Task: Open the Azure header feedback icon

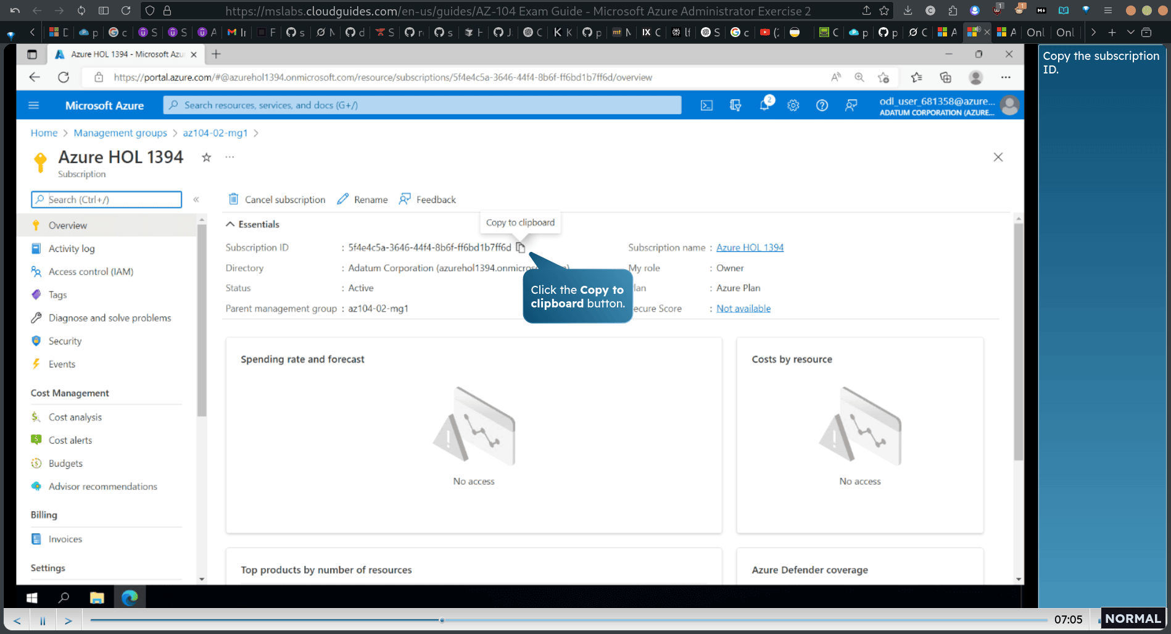Action: coord(851,106)
